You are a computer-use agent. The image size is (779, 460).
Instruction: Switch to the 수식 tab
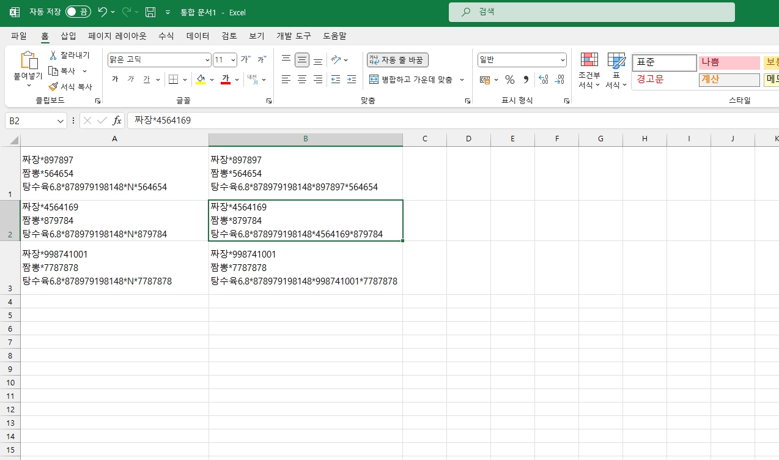pyautogui.click(x=166, y=36)
